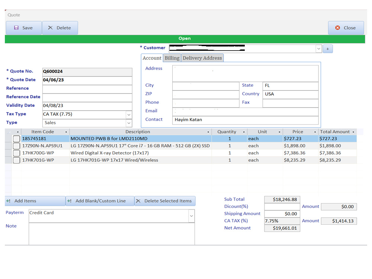Click the $8,235.29 total amount cell
Image resolution: width=372 pixels, height=279 pixels.
[x=337, y=160]
